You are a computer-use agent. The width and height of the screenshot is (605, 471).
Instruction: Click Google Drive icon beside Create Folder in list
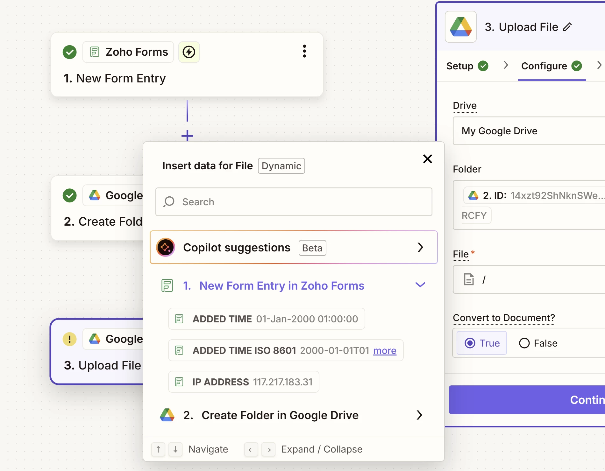pyautogui.click(x=167, y=415)
